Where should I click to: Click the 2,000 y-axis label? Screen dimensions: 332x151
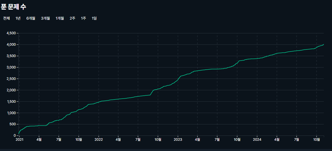pyautogui.click(x=11, y=90)
